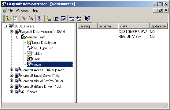Open the Help menu

tap(35, 10)
